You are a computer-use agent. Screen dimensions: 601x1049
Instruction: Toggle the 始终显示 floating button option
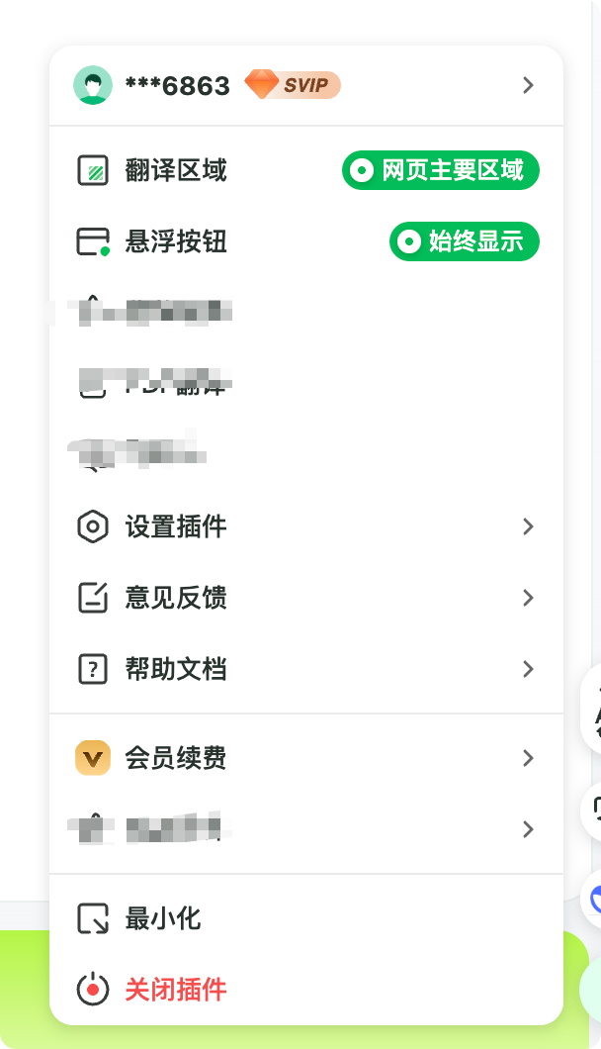coord(465,241)
